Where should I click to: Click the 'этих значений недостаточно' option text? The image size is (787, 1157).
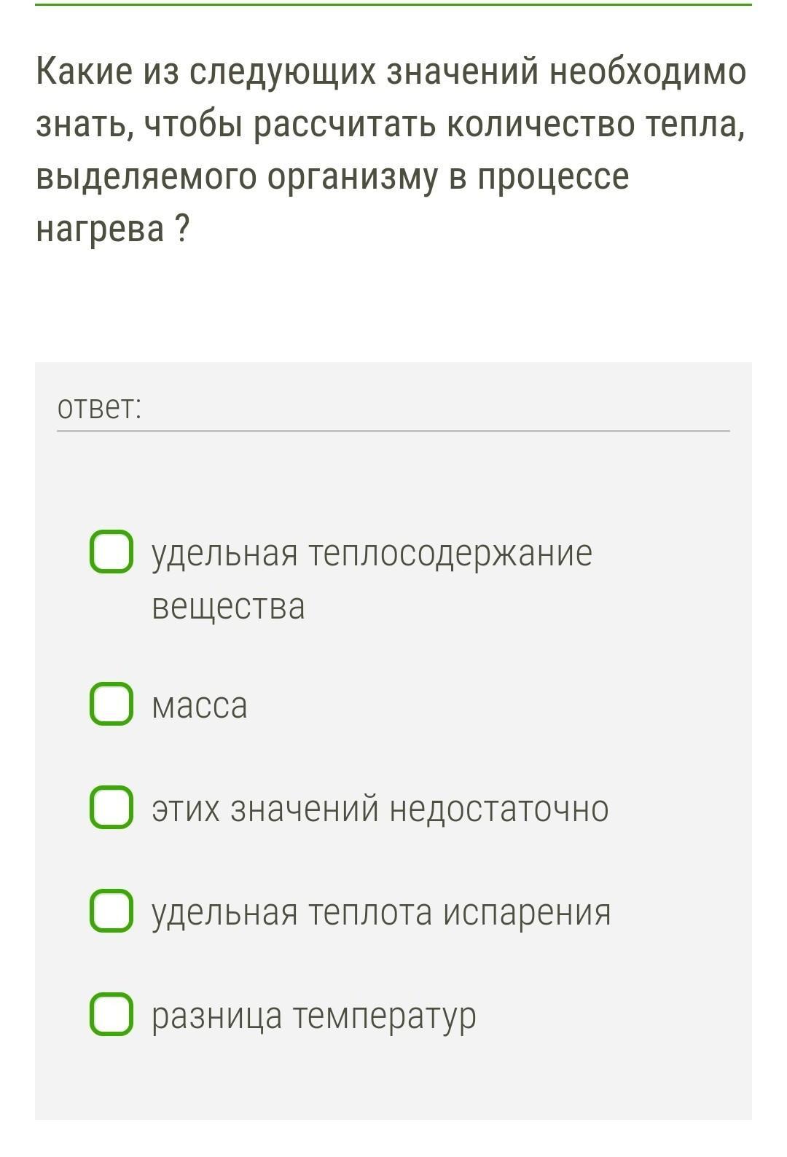click(x=379, y=809)
